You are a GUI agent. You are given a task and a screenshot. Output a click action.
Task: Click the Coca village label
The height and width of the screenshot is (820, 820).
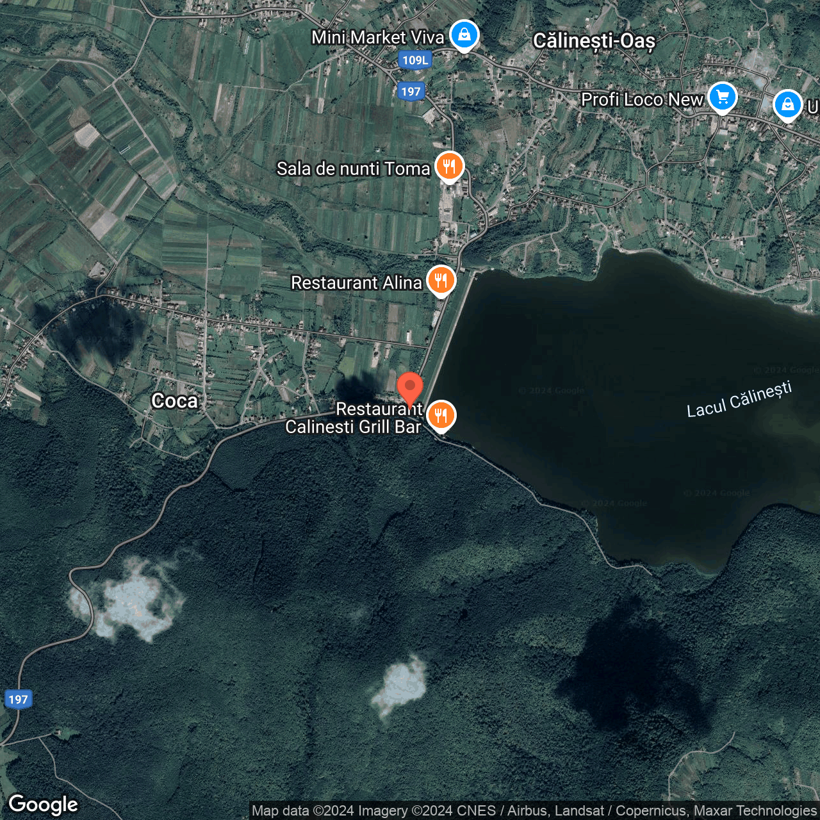point(174,401)
